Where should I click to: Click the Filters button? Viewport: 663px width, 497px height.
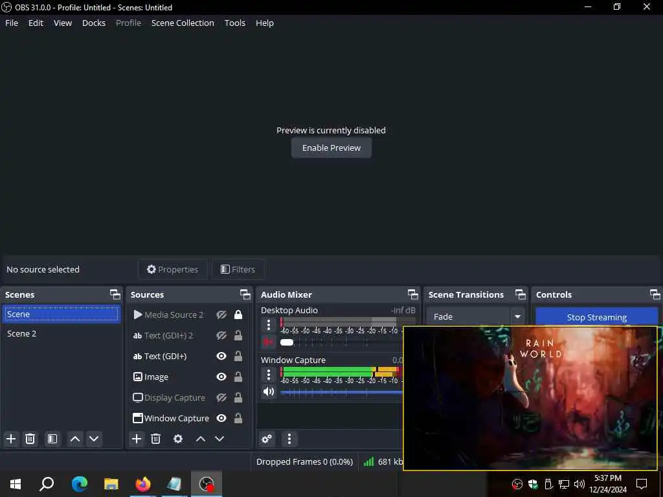238,269
